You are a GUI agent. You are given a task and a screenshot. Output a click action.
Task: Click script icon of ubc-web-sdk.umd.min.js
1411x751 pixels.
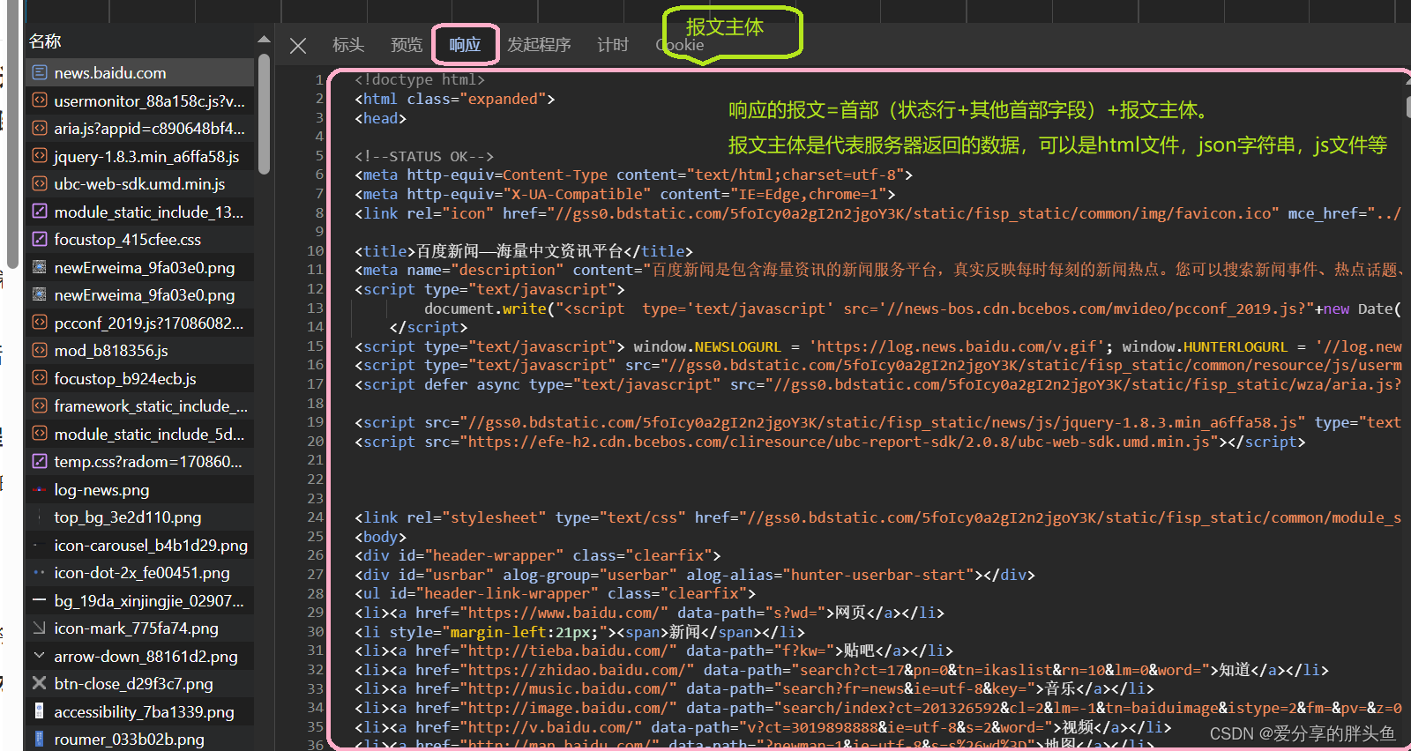coord(39,183)
